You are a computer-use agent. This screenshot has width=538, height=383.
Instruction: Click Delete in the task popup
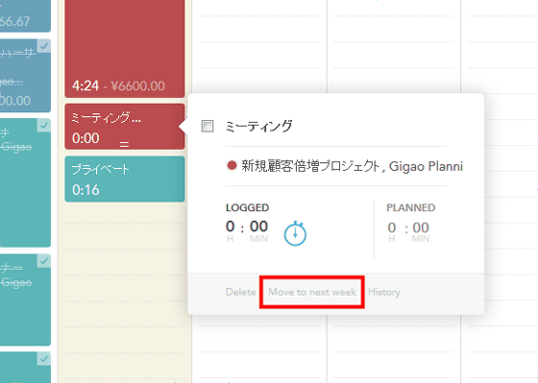pos(240,292)
